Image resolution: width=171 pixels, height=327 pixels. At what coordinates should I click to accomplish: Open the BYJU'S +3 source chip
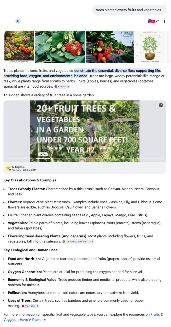point(62,87)
